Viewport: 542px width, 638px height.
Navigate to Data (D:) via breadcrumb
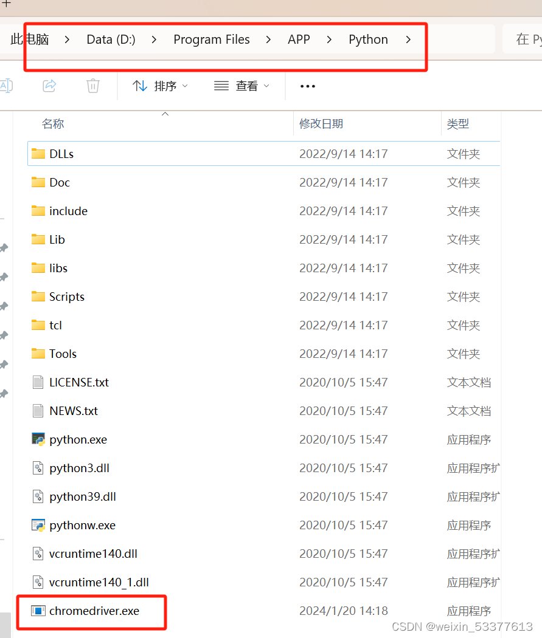tap(111, 39)
